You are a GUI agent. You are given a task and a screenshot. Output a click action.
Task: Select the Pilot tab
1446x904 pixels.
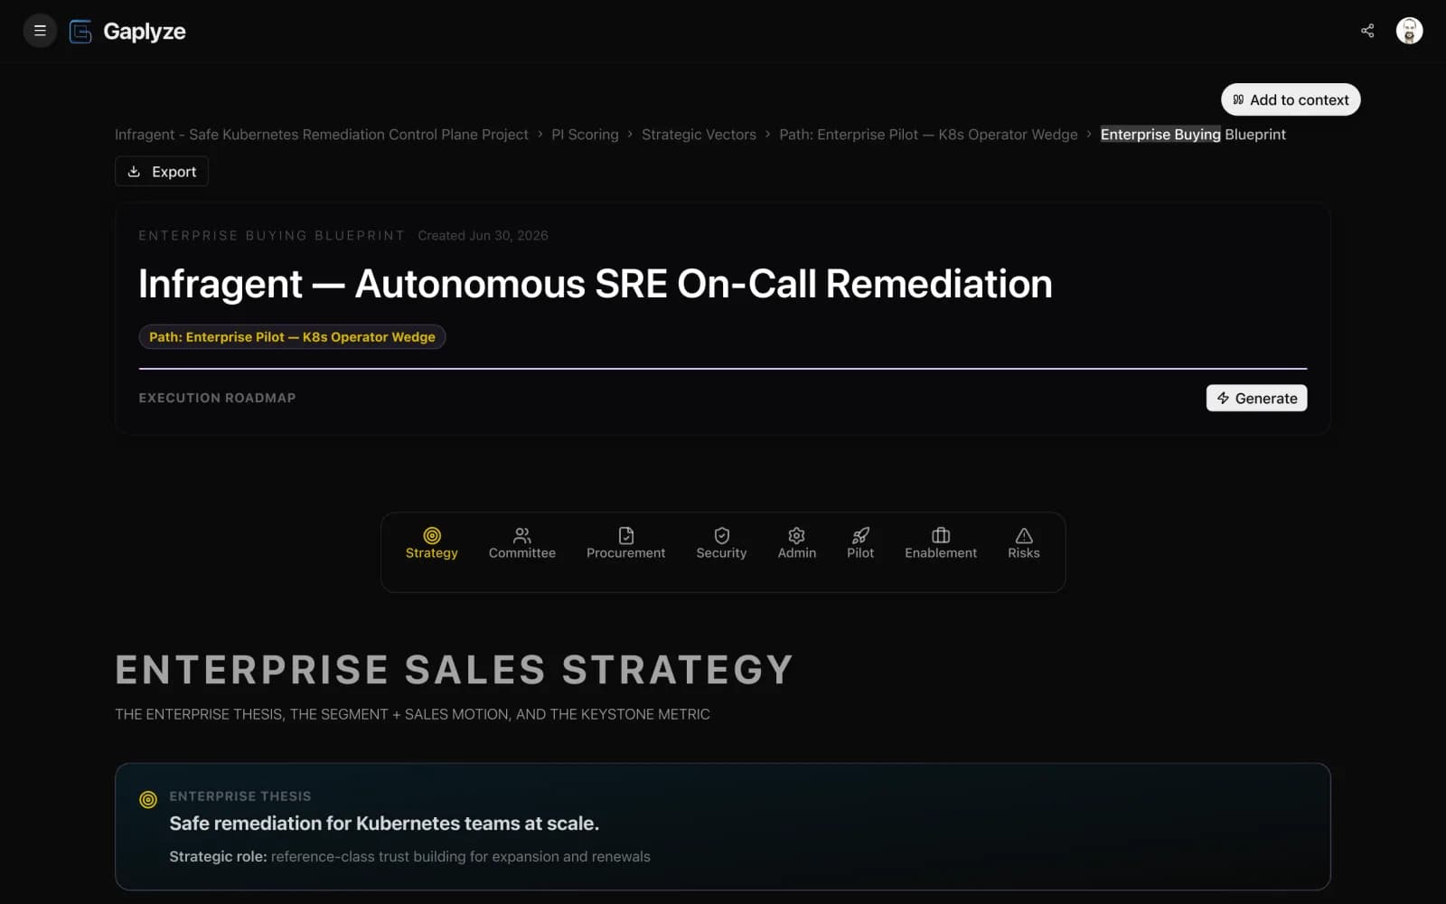[x=860, y=543]
